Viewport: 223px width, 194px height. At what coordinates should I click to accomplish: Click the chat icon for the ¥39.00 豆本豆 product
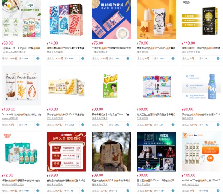coord(173,190)
